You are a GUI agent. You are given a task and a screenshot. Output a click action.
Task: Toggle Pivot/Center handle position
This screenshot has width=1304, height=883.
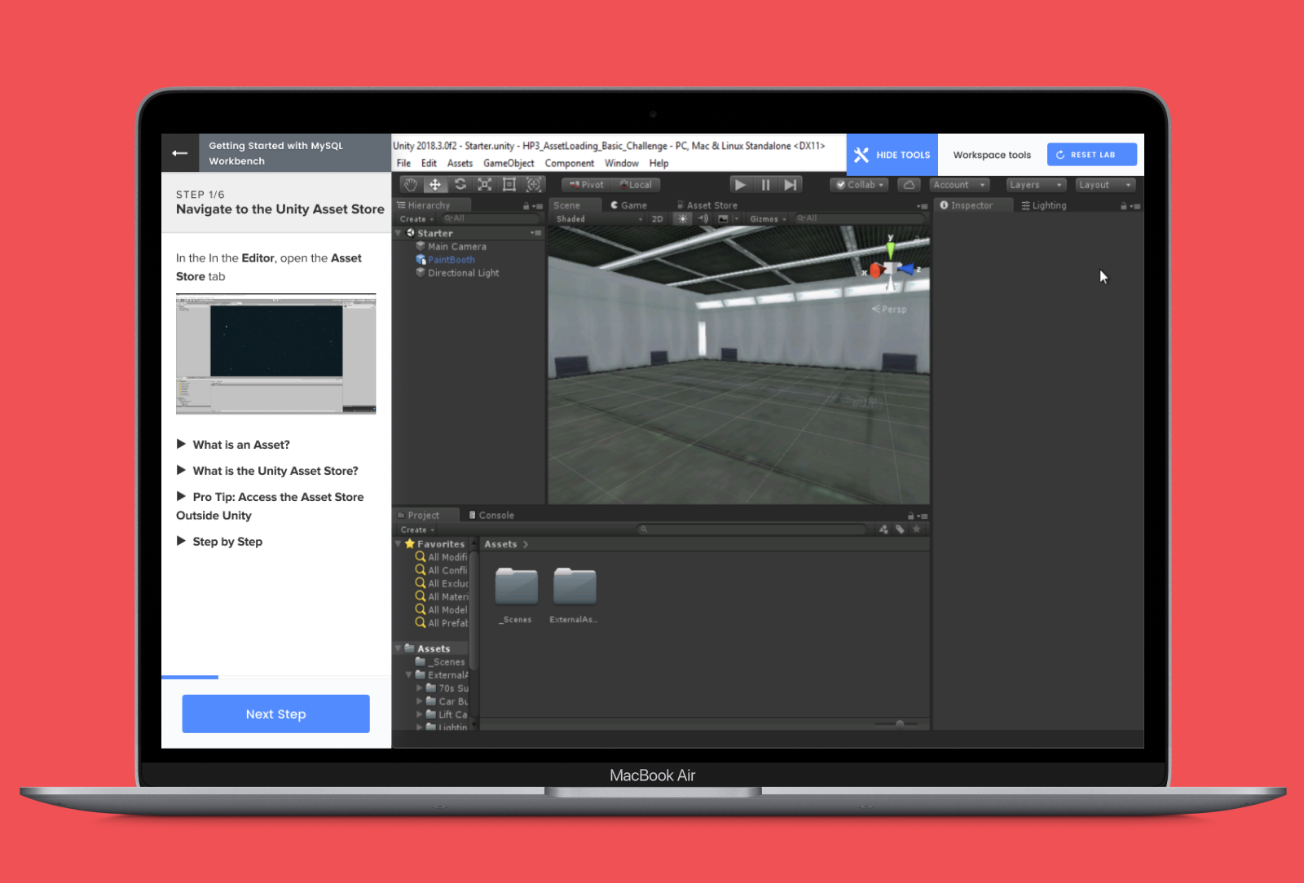tap(587, 185)
